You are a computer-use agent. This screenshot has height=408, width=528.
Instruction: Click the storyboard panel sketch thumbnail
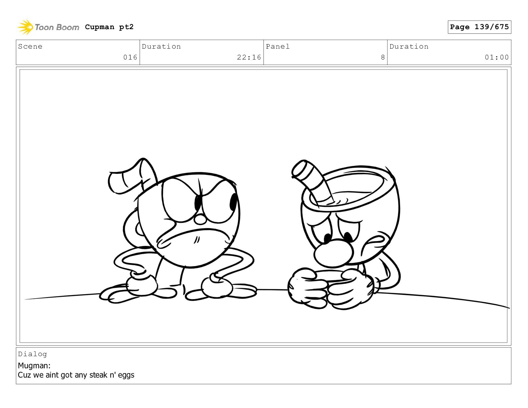click(x=263, y=206)
